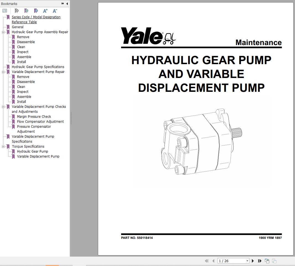Jump to the last page
Viewport: 295px width, 266px height.
tap(260, 261)
